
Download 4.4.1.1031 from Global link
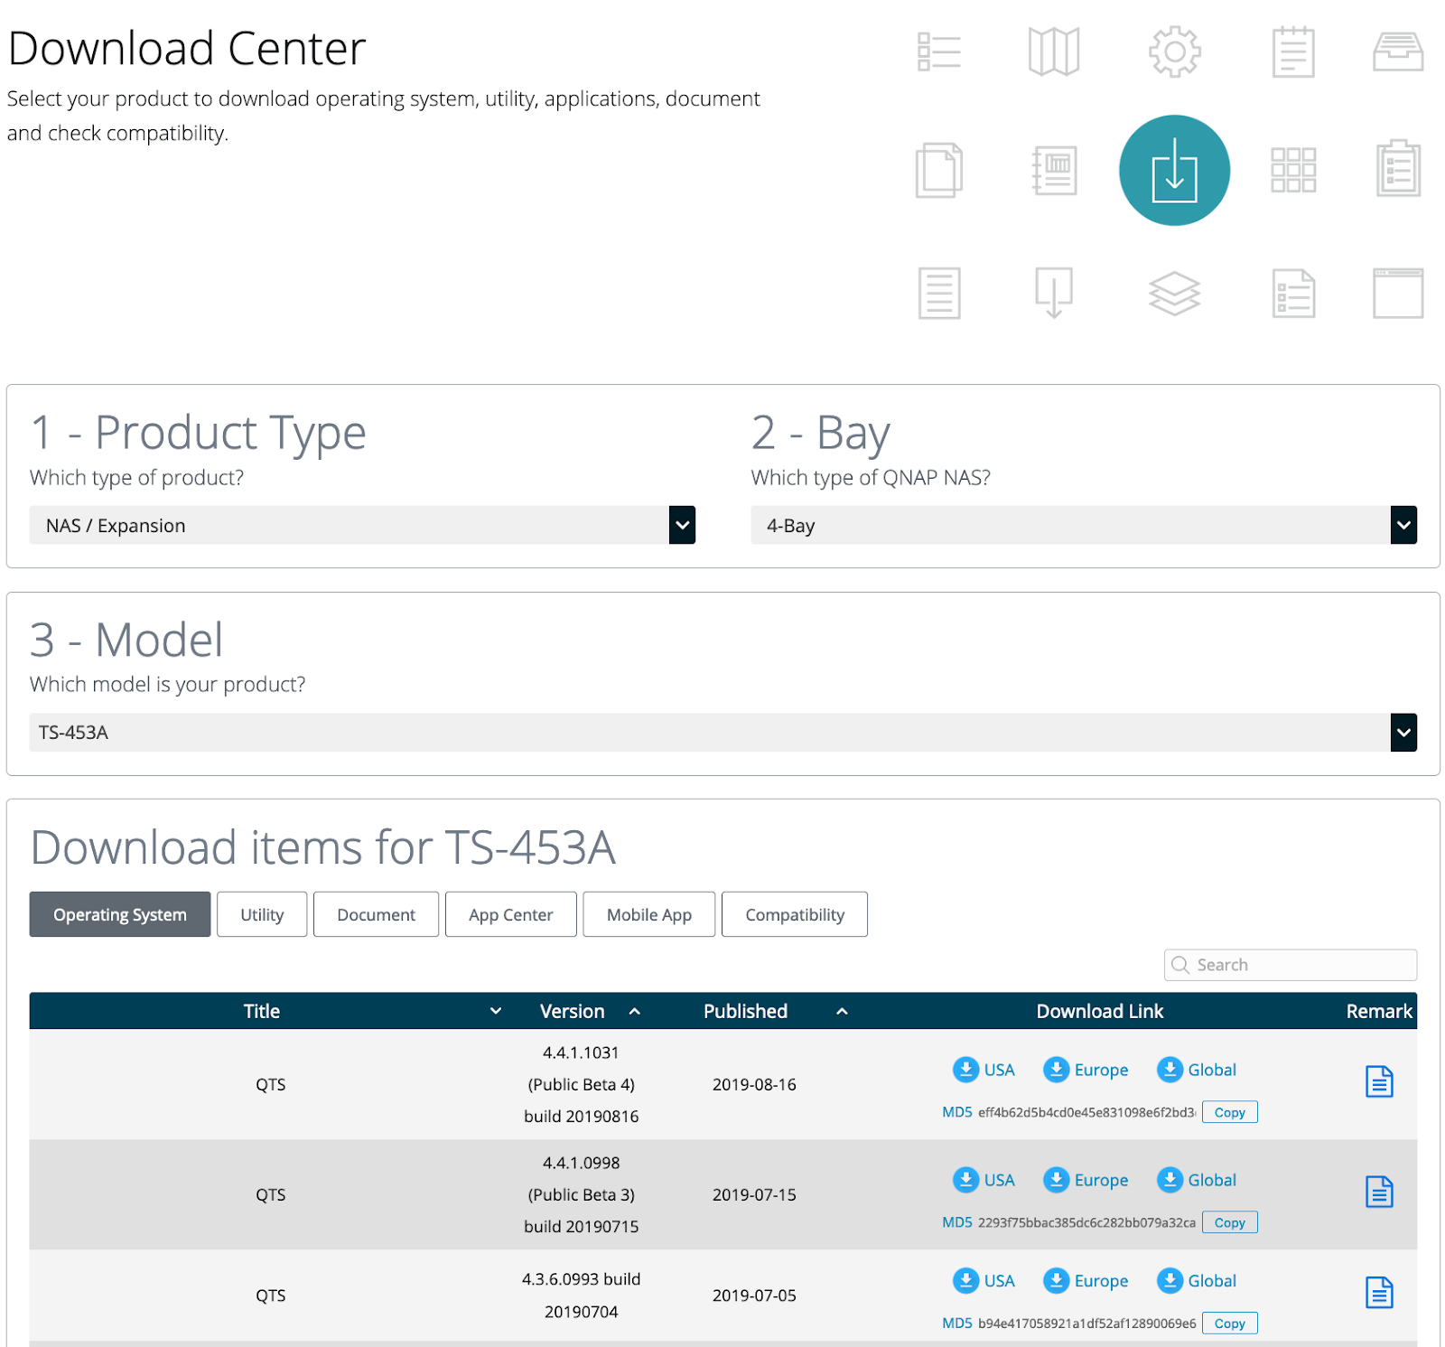[1197, 1070]
